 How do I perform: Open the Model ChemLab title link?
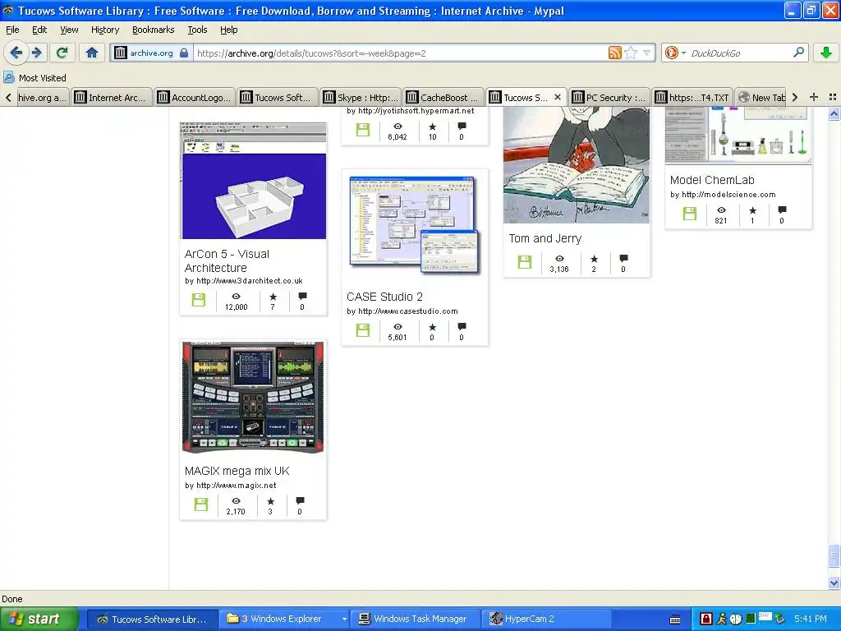(712, 180)
